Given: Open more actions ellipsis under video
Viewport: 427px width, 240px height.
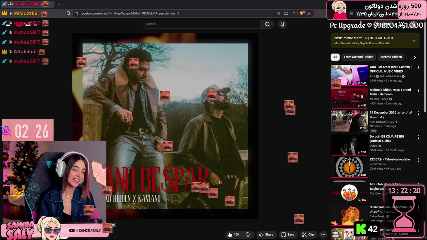Looking at the screenshot, I should tap(323, 234).
